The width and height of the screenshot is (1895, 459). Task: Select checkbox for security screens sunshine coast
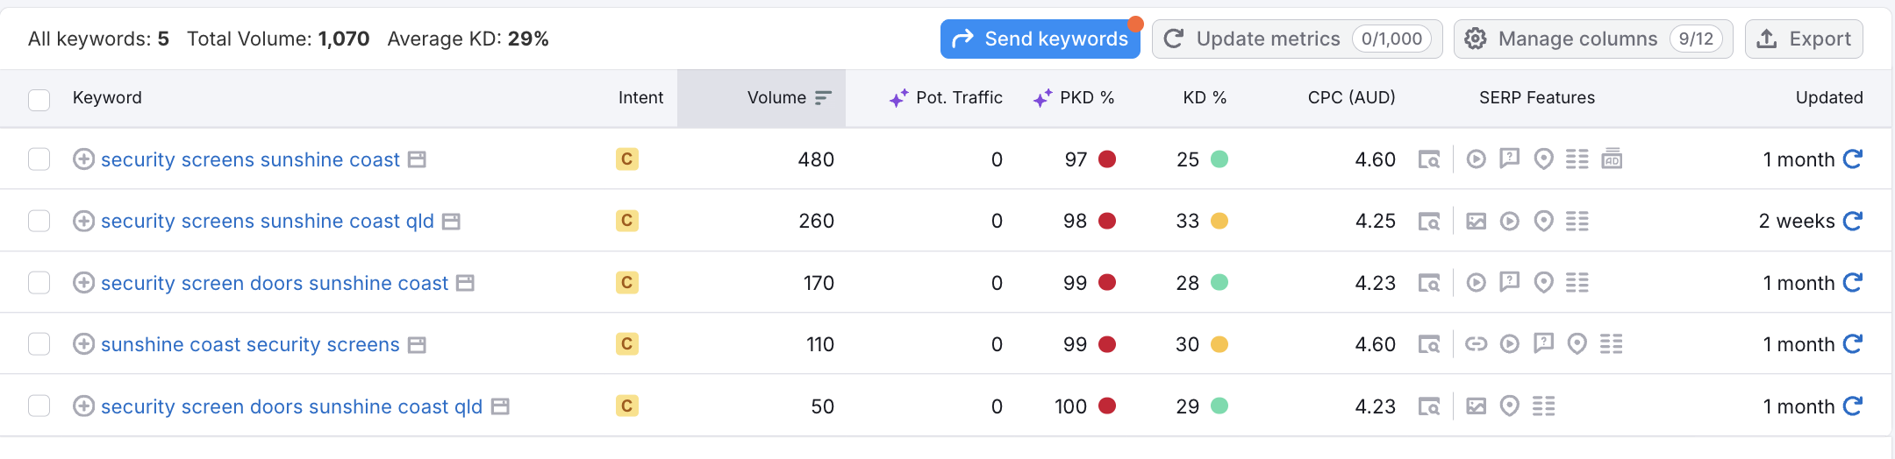39,159
